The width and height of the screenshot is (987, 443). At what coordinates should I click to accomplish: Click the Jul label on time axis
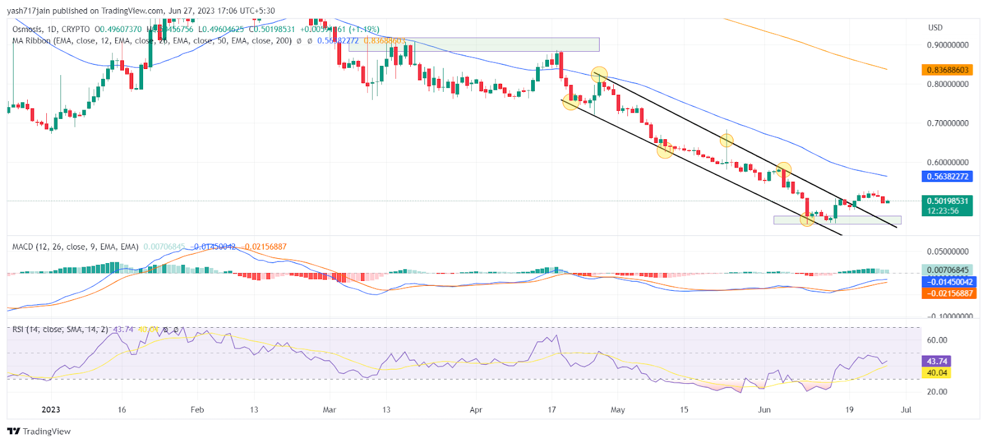pyautogui.click(x=906, y=410)
